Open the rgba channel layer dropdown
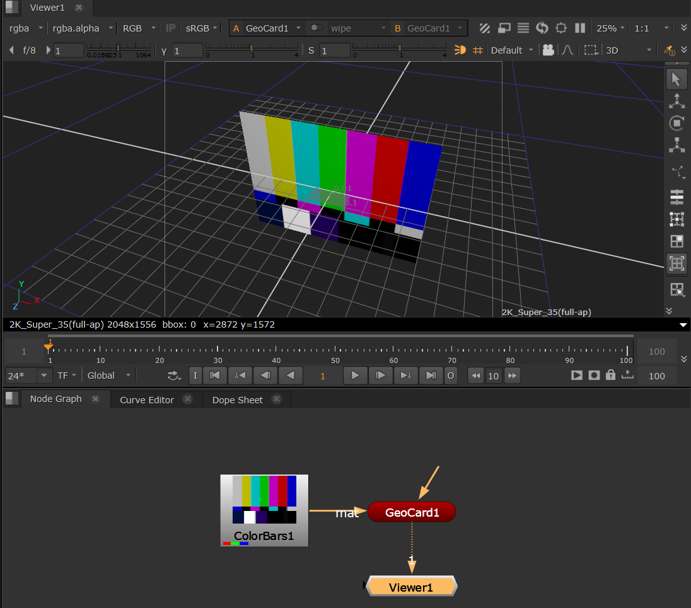This screenshot has height=608, width=691. coord(25,28)
